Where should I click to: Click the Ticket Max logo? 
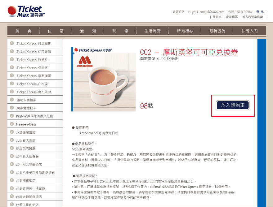(26, 11)
